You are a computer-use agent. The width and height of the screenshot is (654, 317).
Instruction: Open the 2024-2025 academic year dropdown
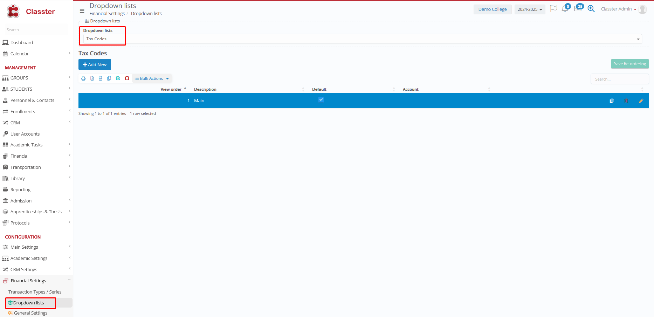(530, 9)
